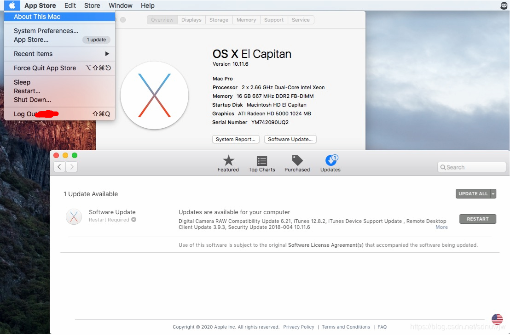Open Updates icon with badge

(x=331, y=160)
